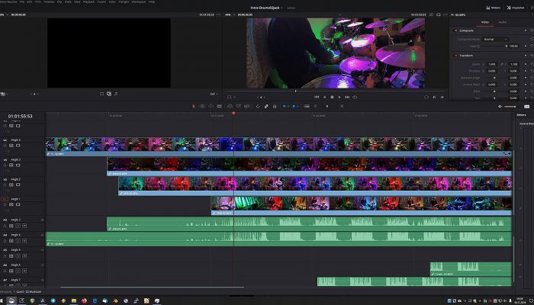Image resolution: width=534 pixels, height=305 pixels.
Task: Disable the Angle 1 video track
Action: pos(18,204)
